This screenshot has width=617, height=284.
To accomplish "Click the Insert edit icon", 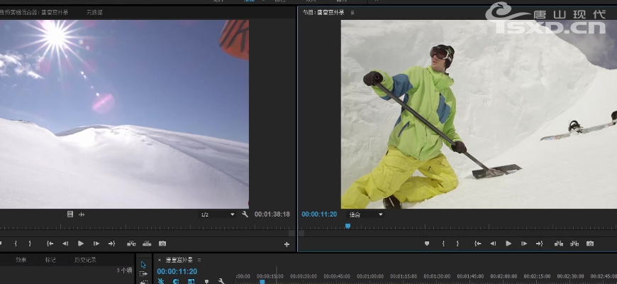I will pyautogui.click(x=131, y=244).
